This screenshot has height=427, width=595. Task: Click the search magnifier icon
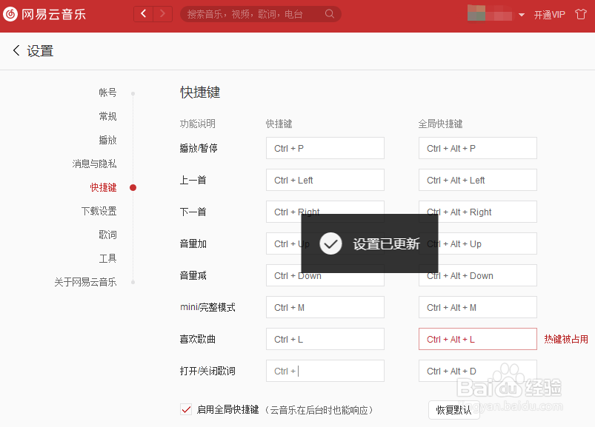[x=330, y=14]
